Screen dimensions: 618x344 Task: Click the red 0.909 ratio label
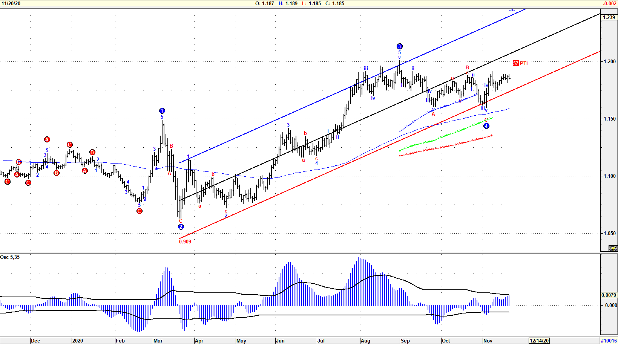pyautogui.click(x=185, y=242)
